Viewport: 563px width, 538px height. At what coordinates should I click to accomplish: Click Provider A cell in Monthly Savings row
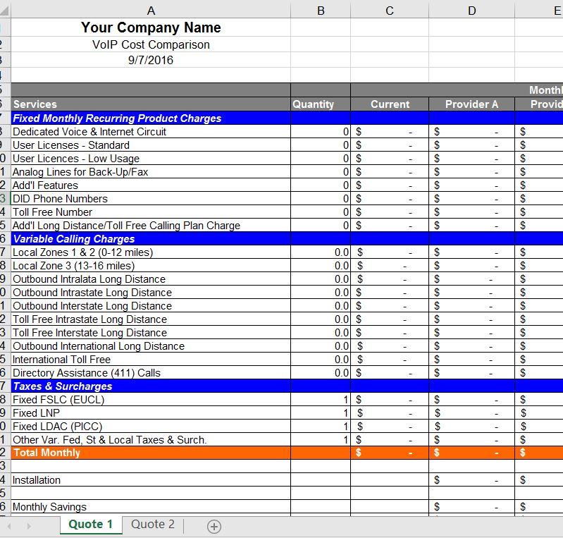472,507
